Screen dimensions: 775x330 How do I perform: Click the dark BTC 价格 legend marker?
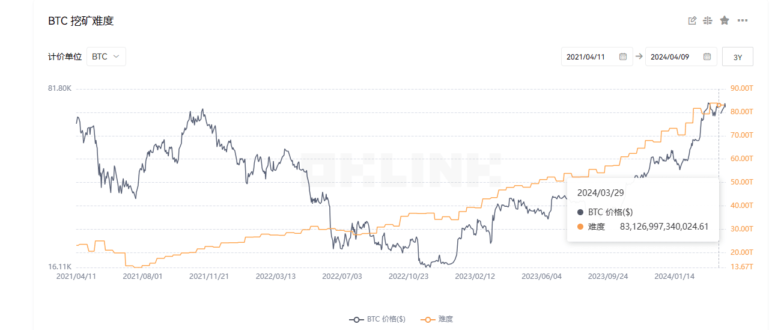tap(357, 319)
